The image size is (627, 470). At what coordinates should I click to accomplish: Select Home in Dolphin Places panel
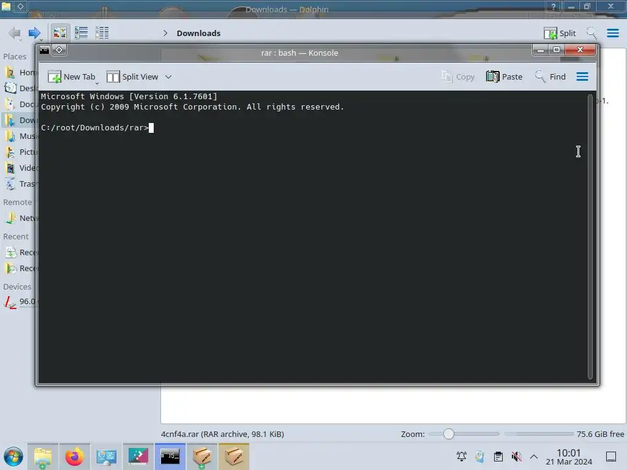click(20, 72)
